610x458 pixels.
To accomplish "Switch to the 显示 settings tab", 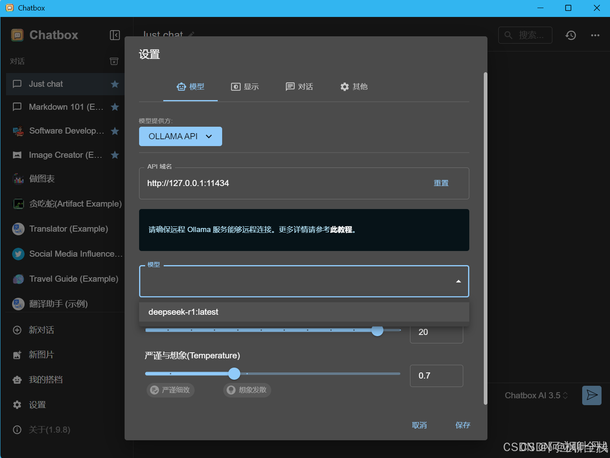I will [245, 87].
